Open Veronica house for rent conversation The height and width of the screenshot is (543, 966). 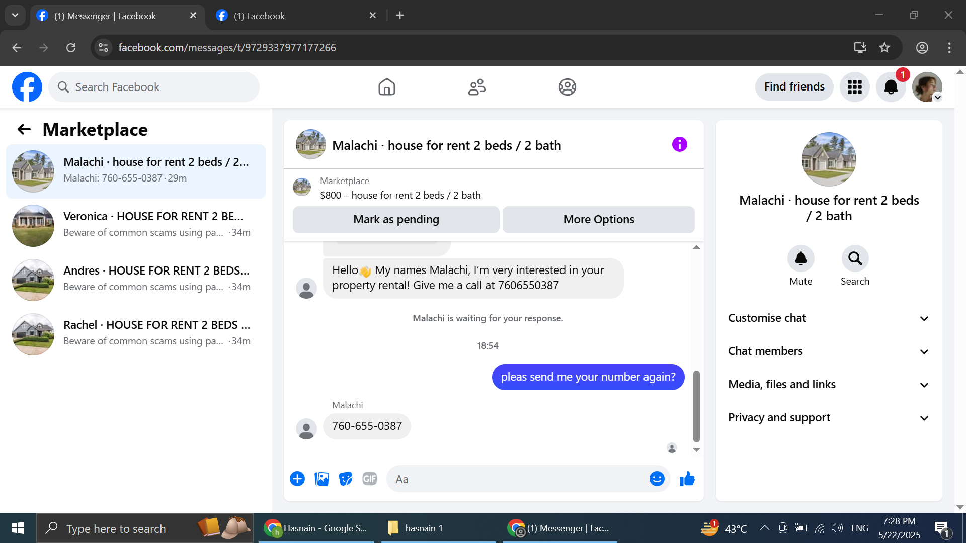tap(136, 225)
